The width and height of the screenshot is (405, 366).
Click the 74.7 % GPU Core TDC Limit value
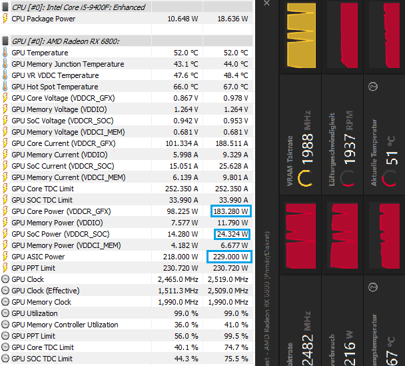(236, 347)
